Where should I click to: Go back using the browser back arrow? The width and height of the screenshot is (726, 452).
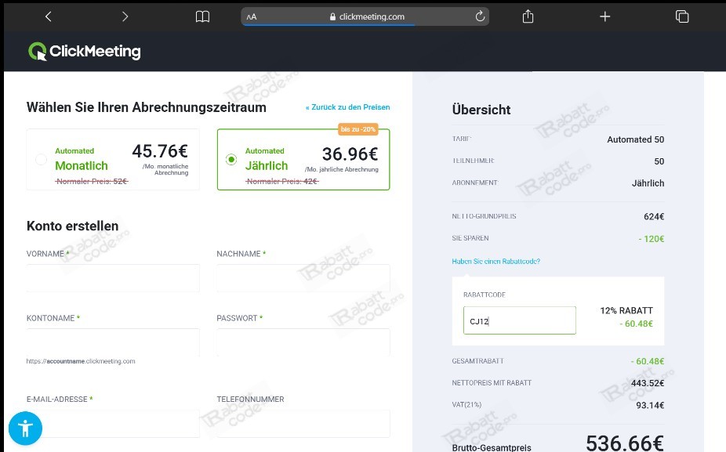pyautogui.click(x=48, y=16)
